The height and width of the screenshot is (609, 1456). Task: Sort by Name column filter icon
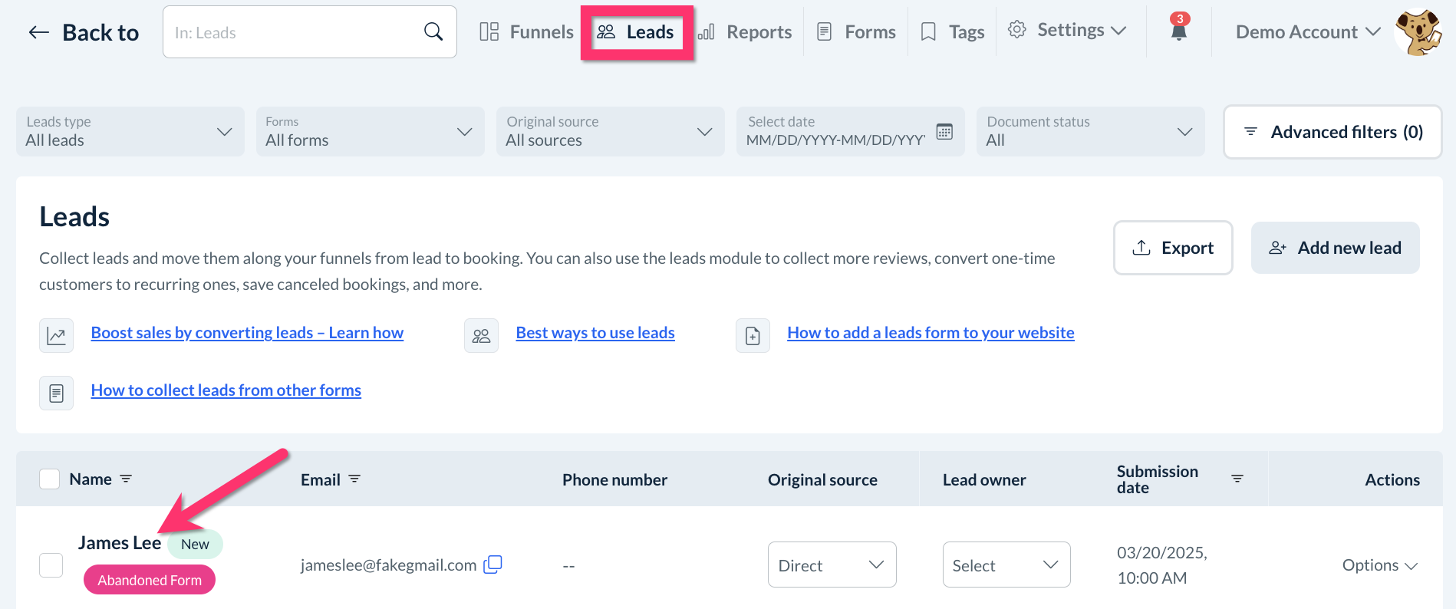(126, 479)
